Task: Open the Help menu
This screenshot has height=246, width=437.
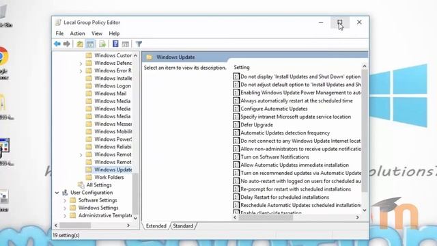Action: pyautogui.click(x=114, y=33)
